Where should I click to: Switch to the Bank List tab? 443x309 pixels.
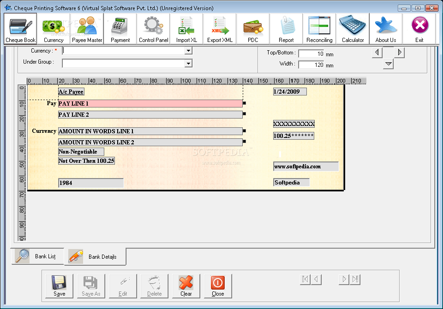pyautogui.click(x=37, y=256)
